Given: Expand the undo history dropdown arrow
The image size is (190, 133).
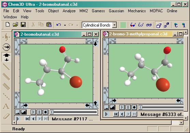Looking at the screenshot, I should (x=65, y=25).
